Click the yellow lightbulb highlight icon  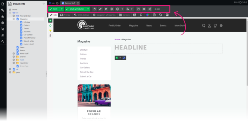click(x=50, y=31)
